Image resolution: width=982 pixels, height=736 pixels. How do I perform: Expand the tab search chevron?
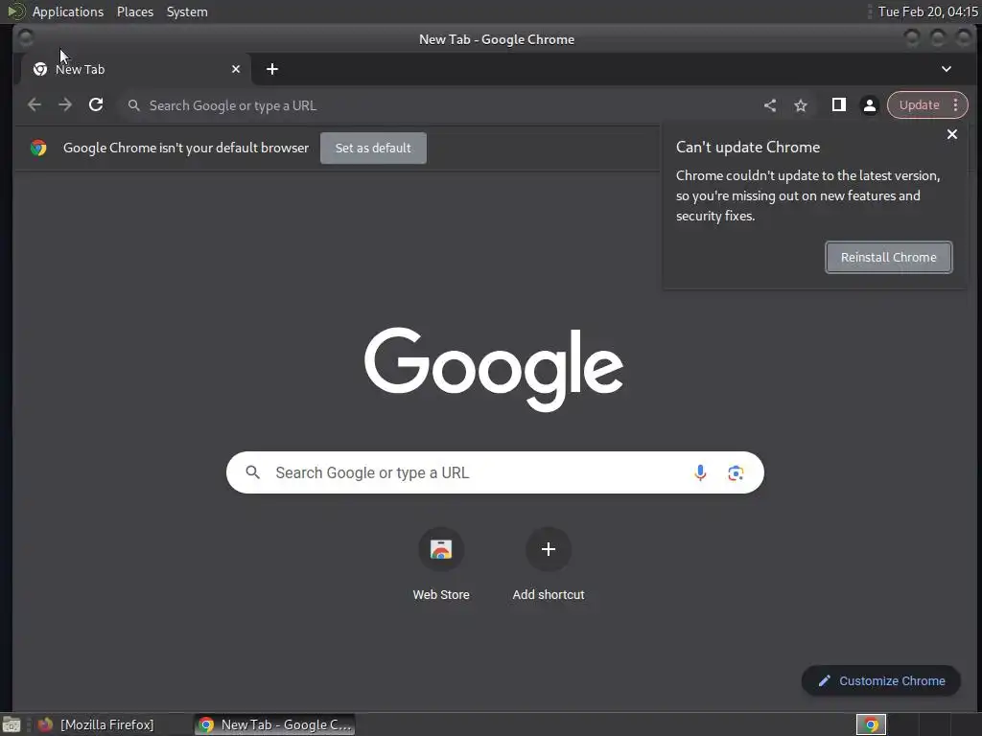(947, 69)
